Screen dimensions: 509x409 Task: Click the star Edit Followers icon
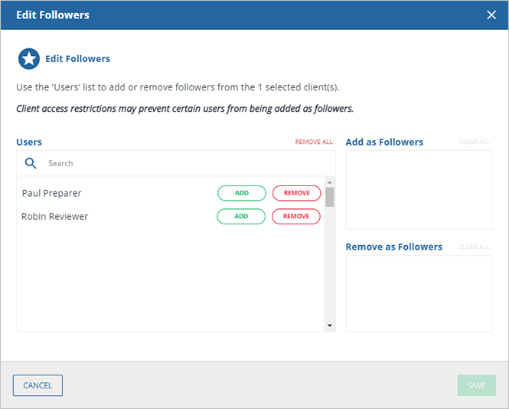point(29,59)
